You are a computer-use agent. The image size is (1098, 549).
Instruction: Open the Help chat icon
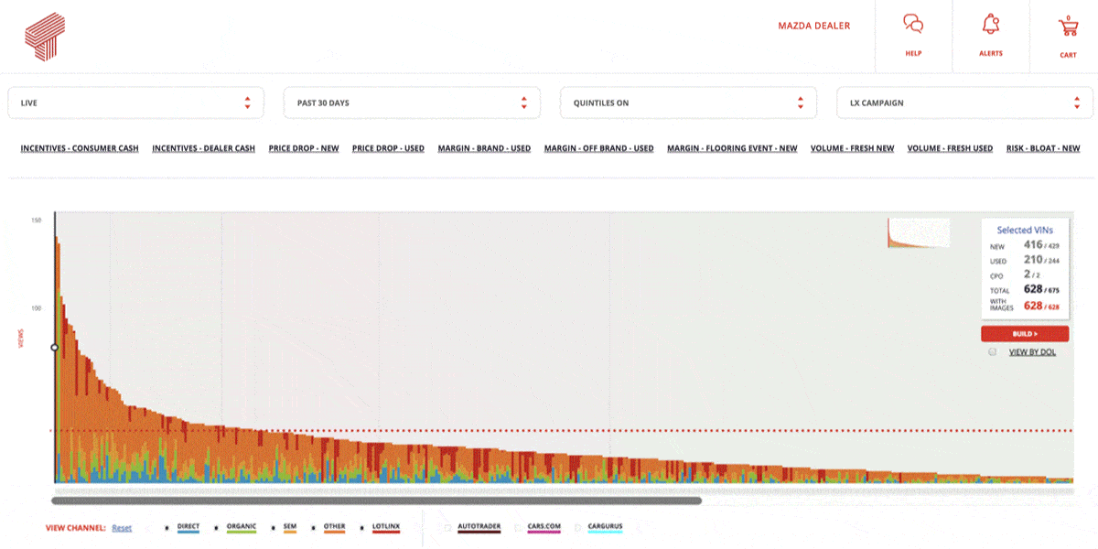913,25
